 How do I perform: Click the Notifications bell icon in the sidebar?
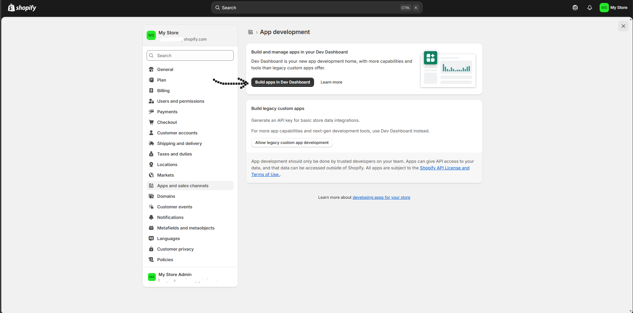click(x=151, y=217)
